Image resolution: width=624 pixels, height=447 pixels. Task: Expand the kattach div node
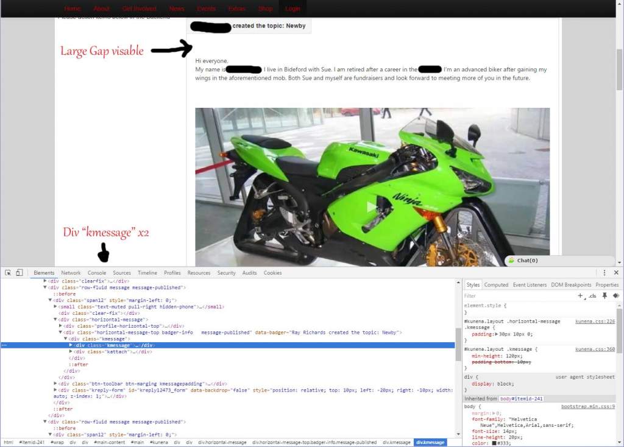point(71,351)
